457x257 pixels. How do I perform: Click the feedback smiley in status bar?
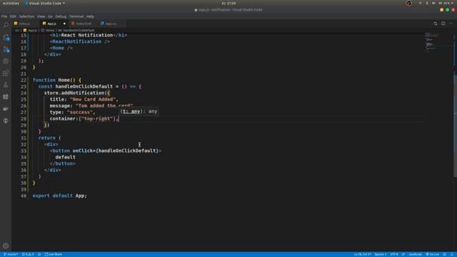point(445,254)
